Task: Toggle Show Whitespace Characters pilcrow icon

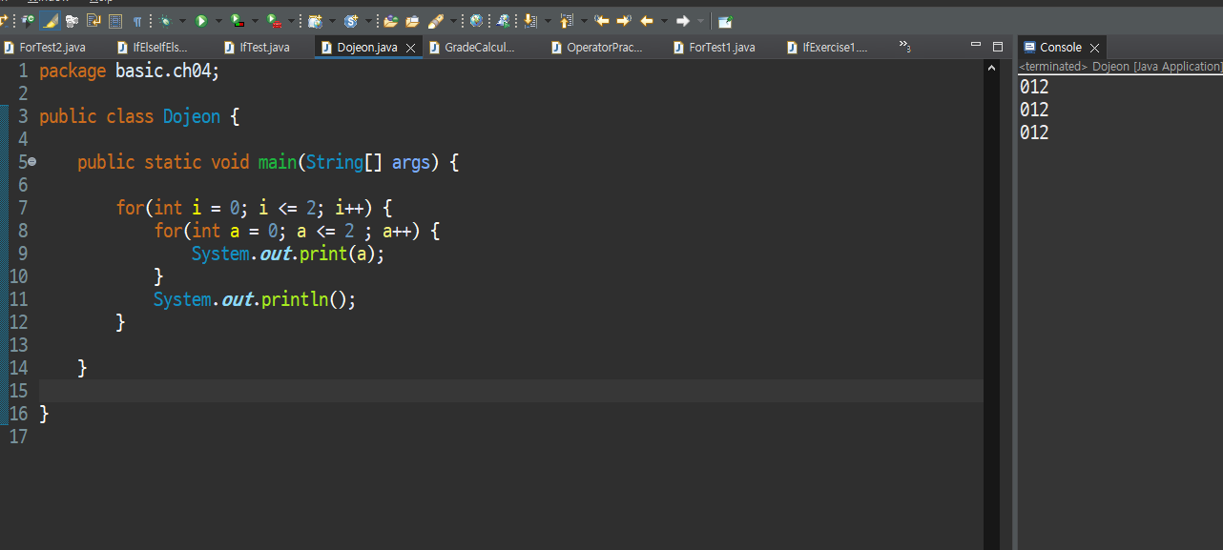Action: pyautogui.click(x=137, y=21)
